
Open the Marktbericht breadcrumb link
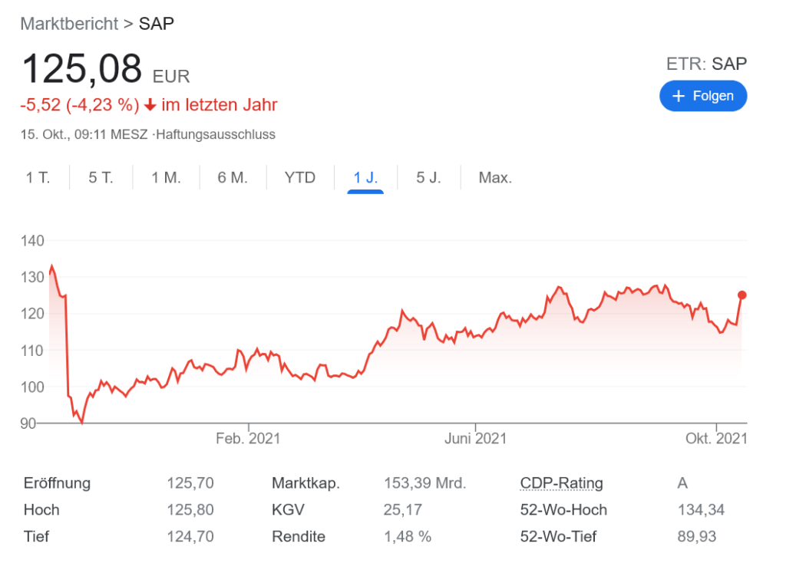click(x=69, y=23)
